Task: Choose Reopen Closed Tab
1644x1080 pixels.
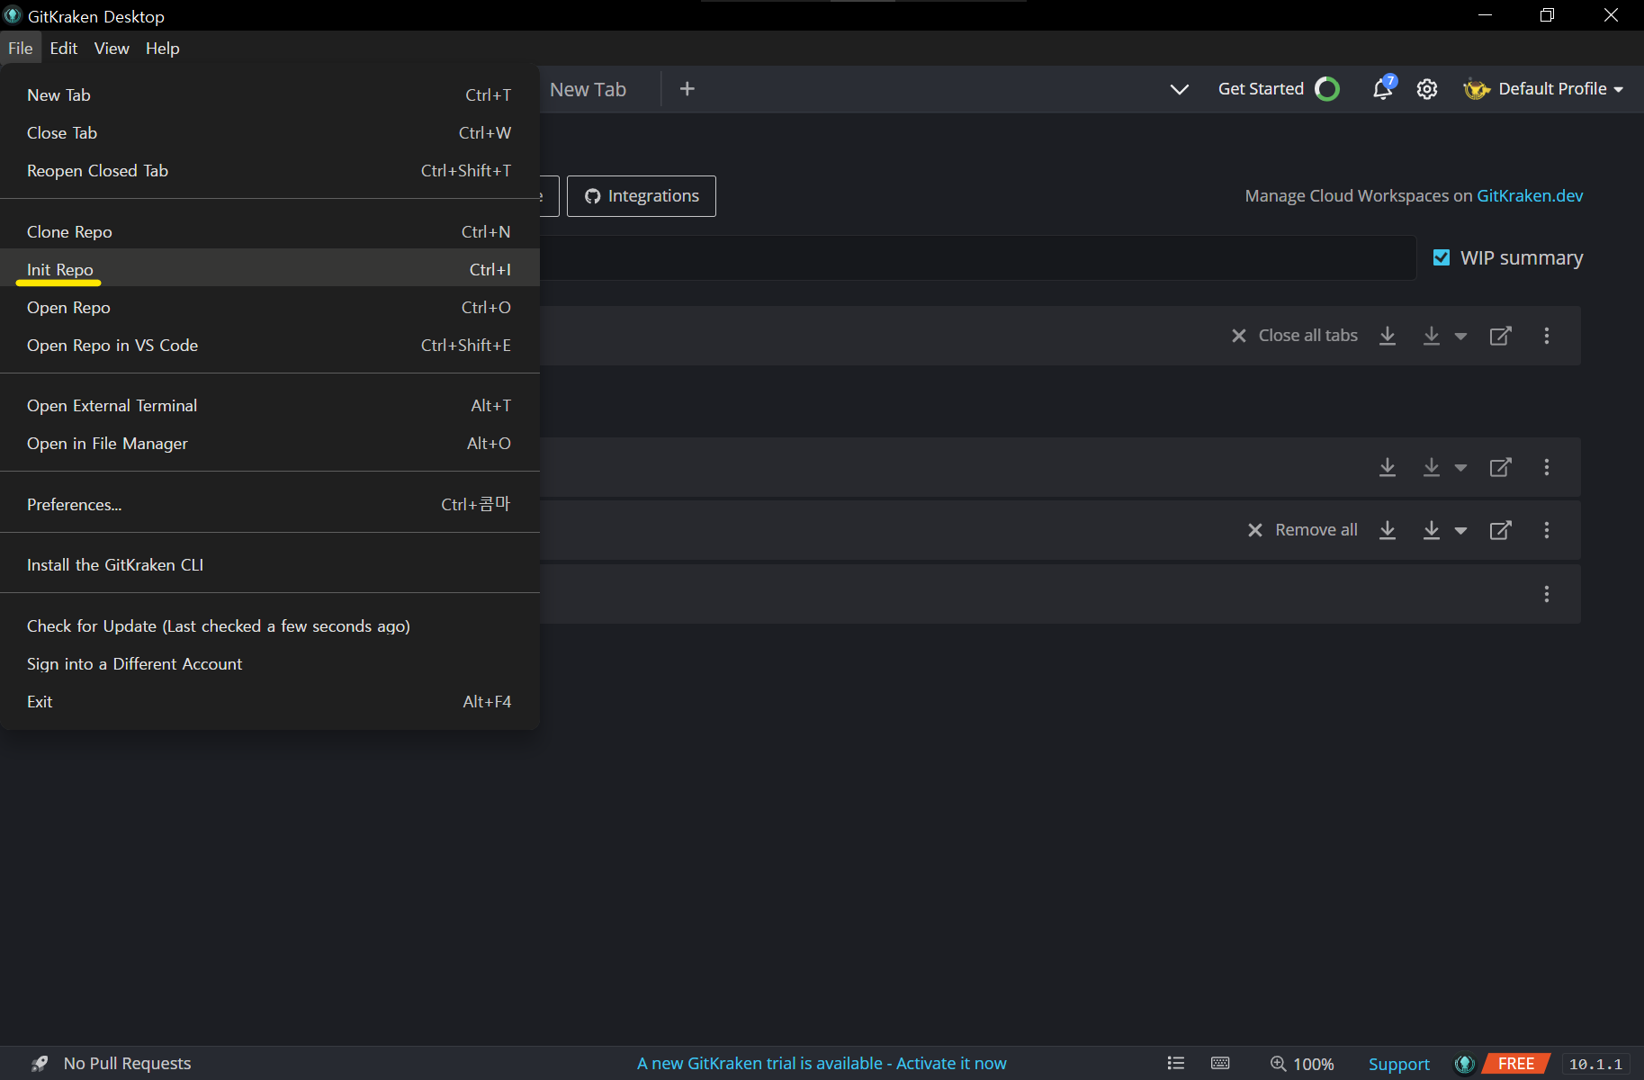Action: [x=270, y=170]
